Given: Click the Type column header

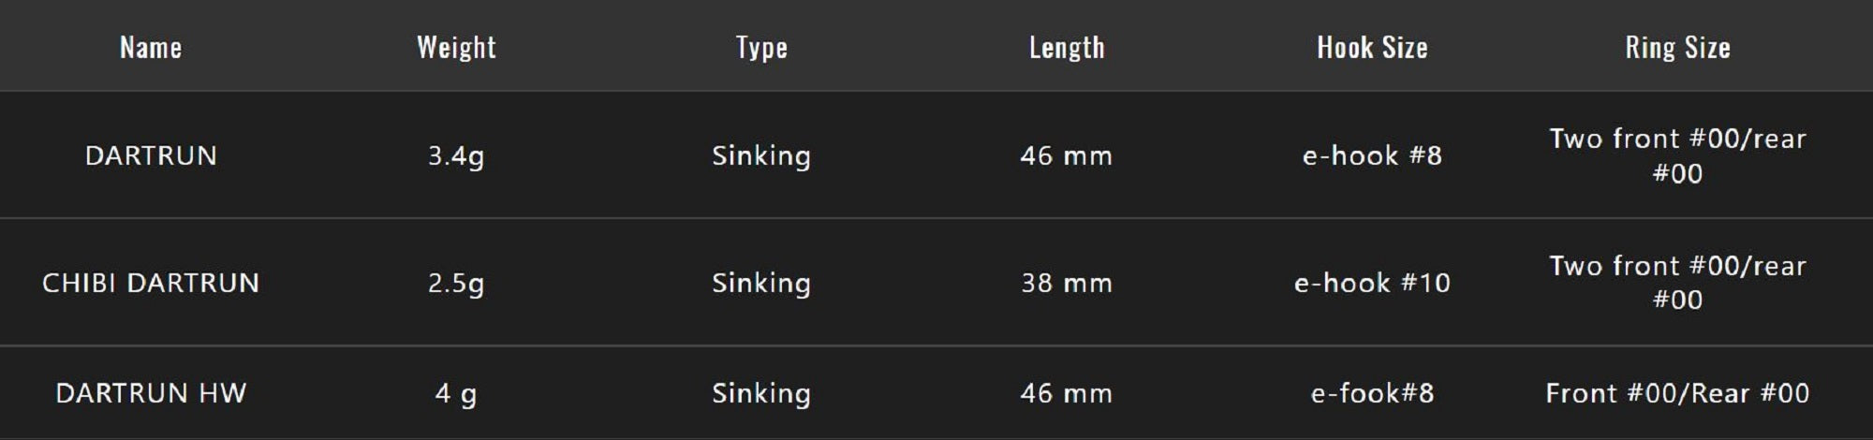Looking at the screenshot, I should (x=761, y=47).
